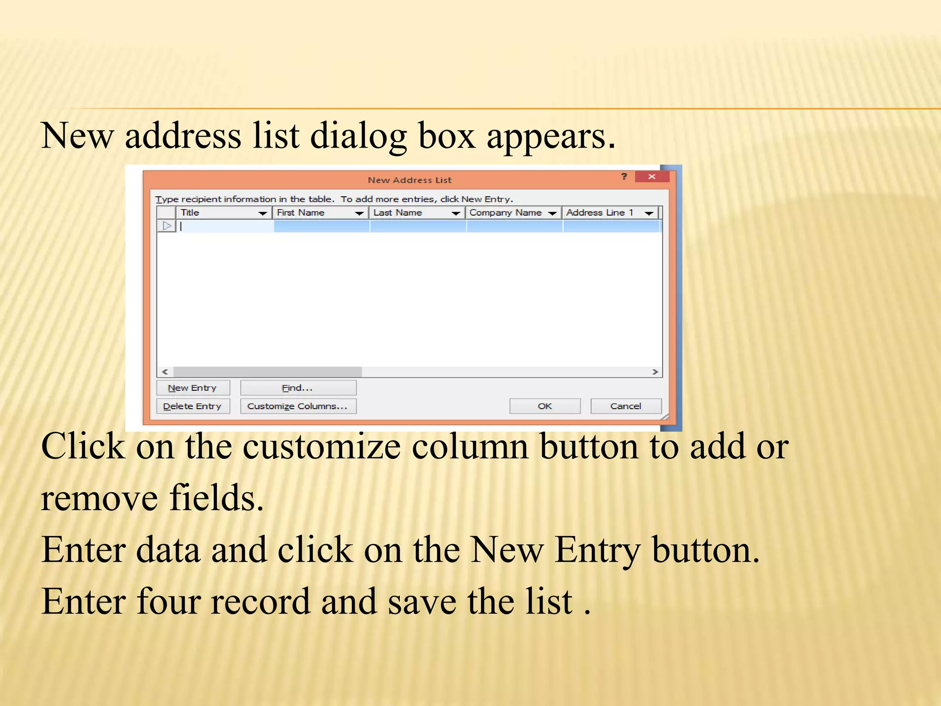Click the Company Name cell of first row
The image size is (941, 706).
[x=515, y=226]
